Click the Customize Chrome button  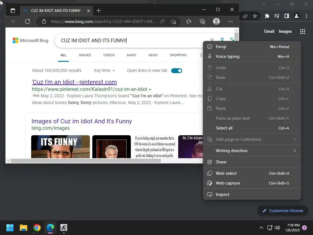283,211
